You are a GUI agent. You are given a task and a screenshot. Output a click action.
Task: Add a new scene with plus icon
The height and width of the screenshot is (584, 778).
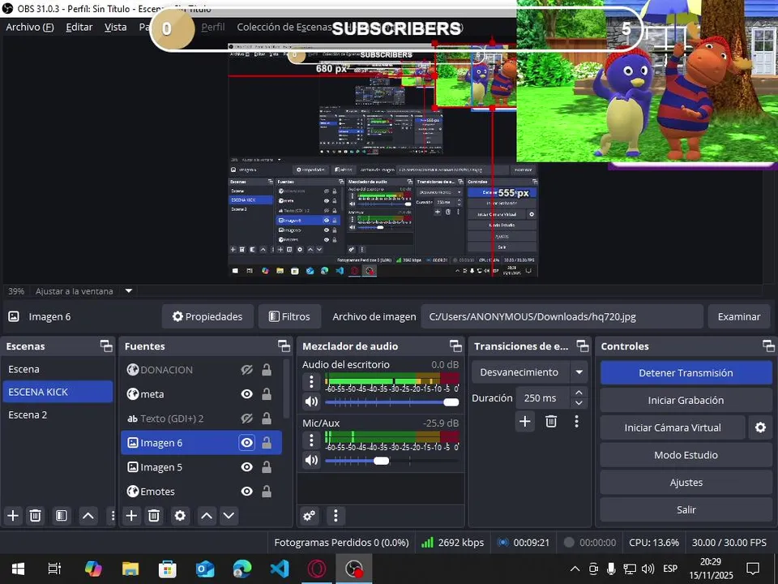[x=13, y=516]
